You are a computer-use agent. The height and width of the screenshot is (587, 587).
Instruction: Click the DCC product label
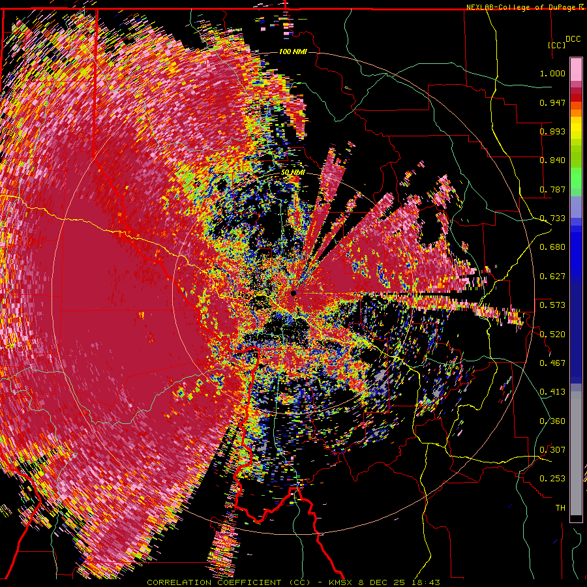click(x=573, y=38)
